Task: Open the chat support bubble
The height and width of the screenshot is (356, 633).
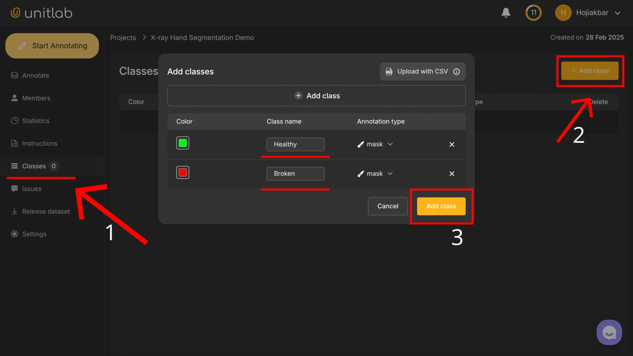Action: 609,332
